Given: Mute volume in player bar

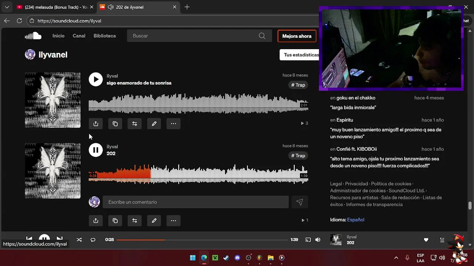Looking at the screenshot, I should pos(318,240).
